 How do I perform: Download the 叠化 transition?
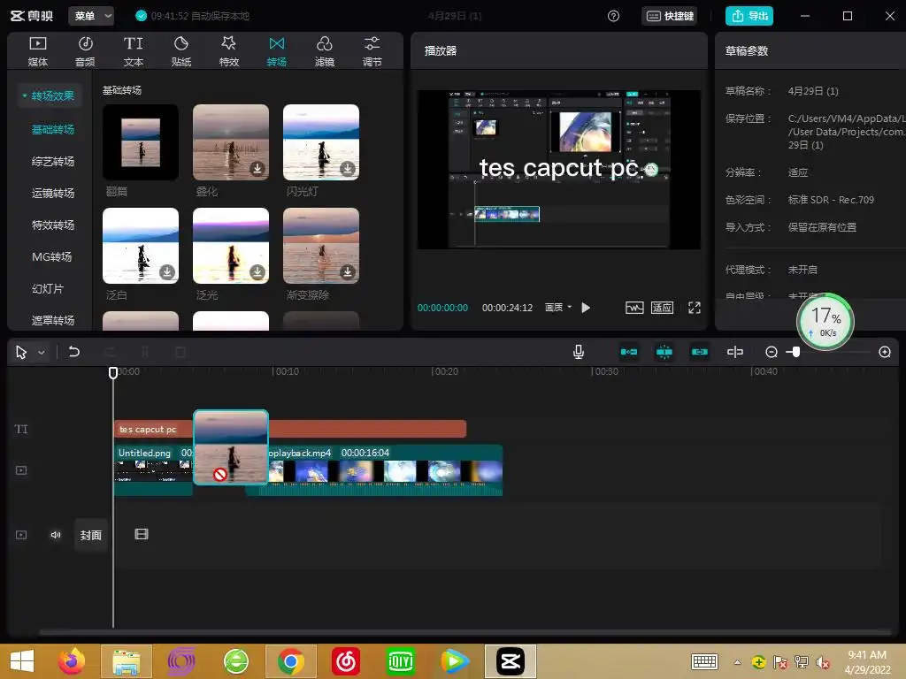pyautogui.click(x=257, y=168)
